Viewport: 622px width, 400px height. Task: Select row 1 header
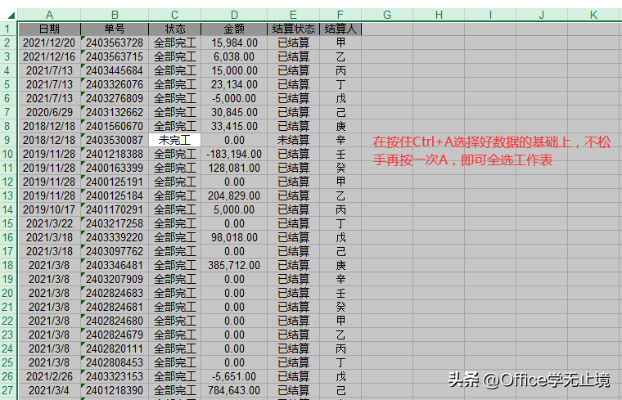click(x=7, y=29)
